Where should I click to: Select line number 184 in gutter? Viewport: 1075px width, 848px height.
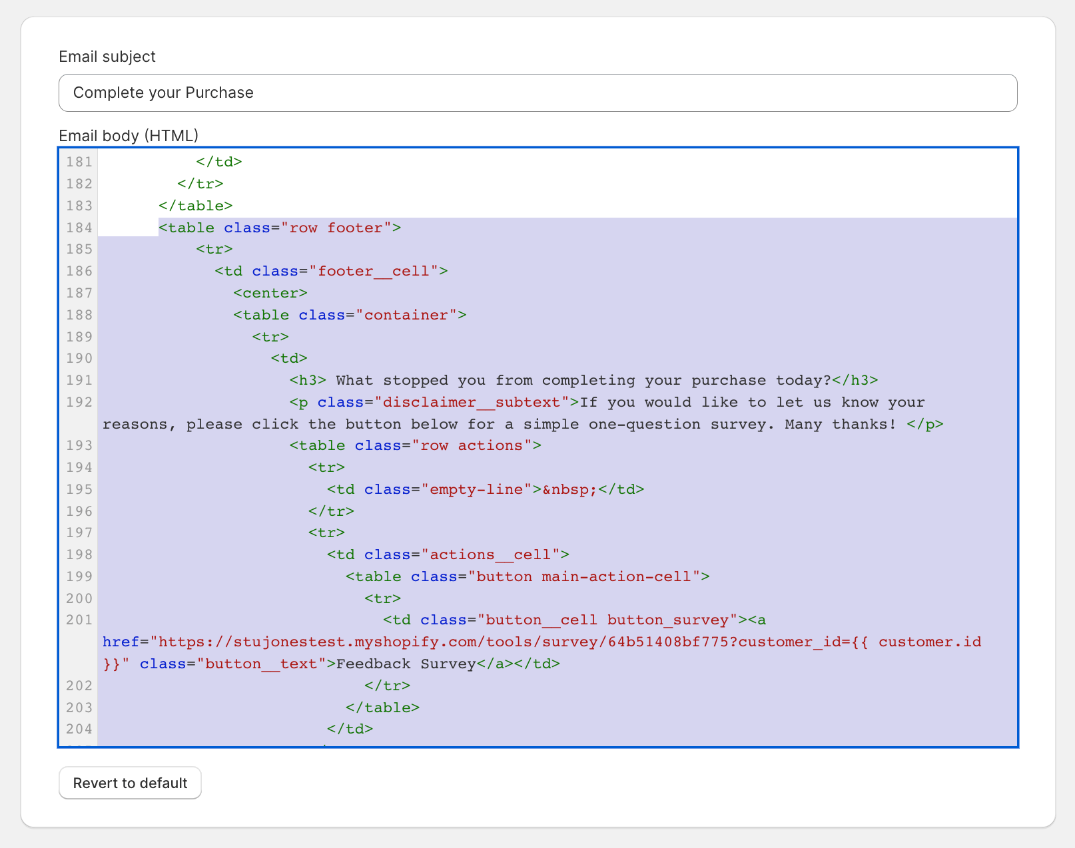(79, 228)
